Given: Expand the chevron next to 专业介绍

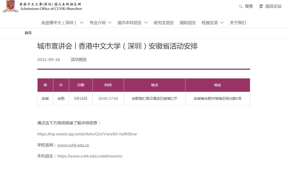Looking at the screenshot, I should click(x=110, y=23).
